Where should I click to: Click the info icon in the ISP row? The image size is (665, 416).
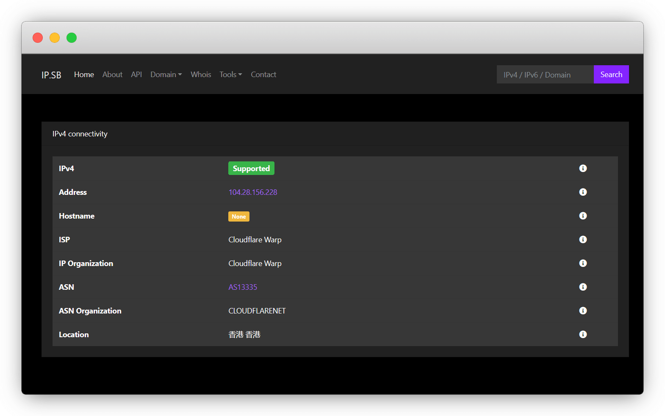583,239
